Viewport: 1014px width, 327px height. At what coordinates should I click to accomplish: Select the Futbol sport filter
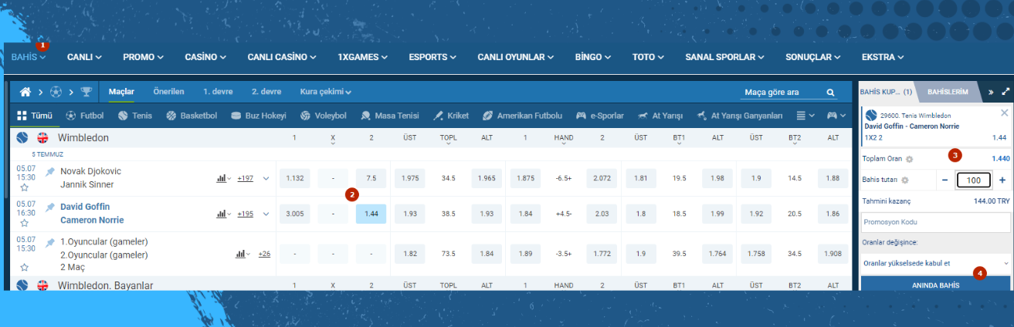pyautogui.click(x=84, y=116)
